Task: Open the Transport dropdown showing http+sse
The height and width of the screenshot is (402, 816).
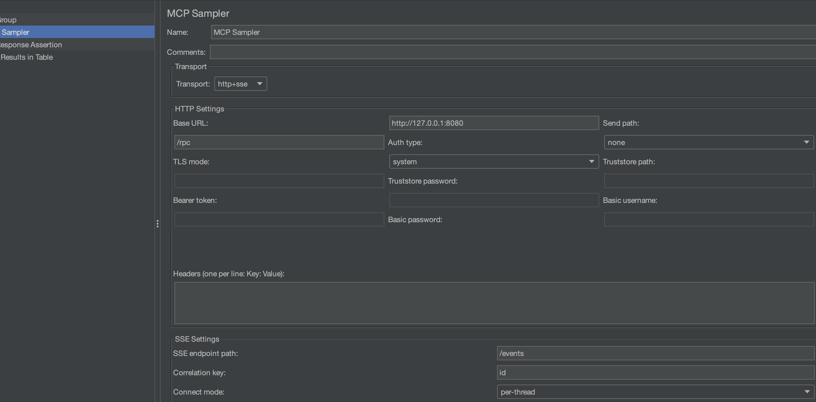Action: pyautogui.click(x=240, y=84)
